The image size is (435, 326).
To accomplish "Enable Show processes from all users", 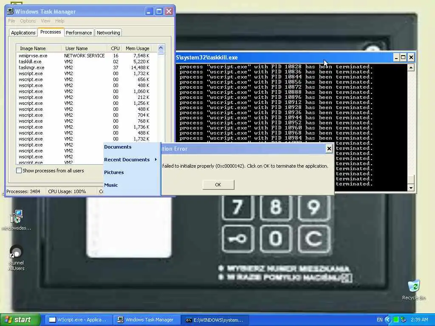I will (19, 171).
